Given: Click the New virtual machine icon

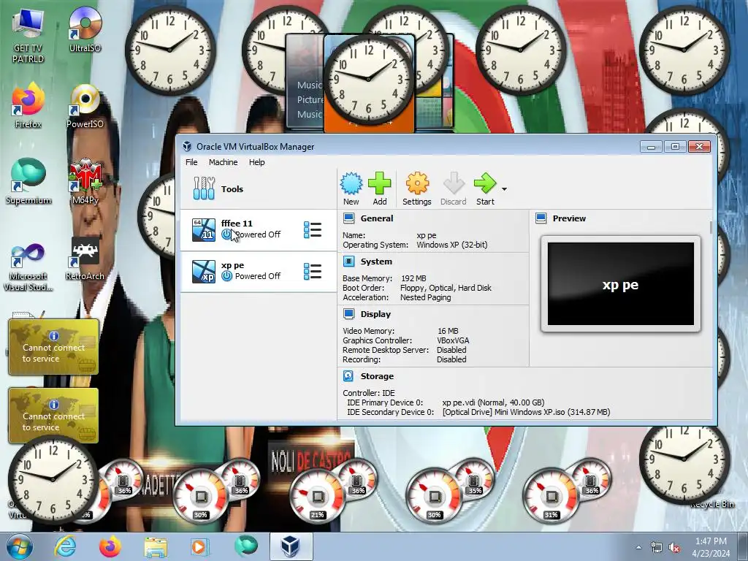Looking at the screenshot, I should [x=351, y=189].
